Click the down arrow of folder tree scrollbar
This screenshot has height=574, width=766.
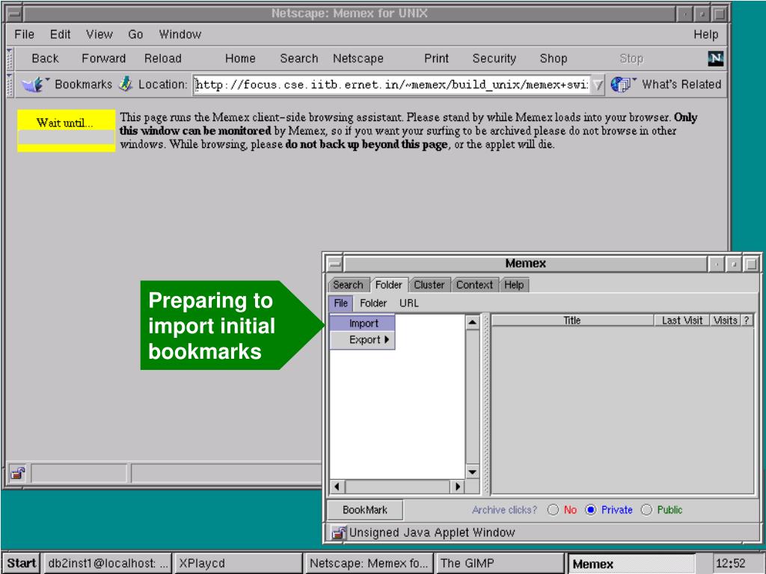pos(473,472)
